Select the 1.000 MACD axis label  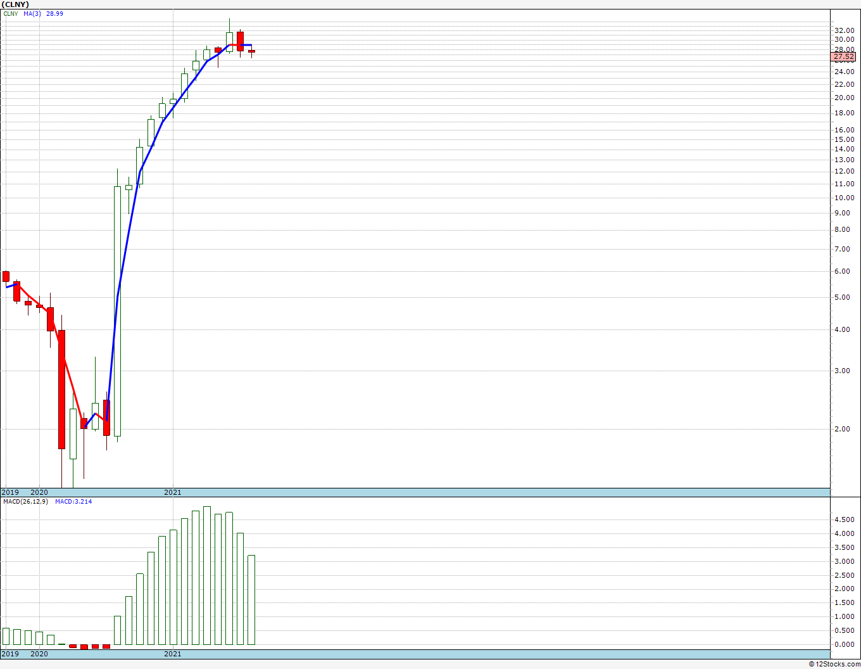(845, 617)
